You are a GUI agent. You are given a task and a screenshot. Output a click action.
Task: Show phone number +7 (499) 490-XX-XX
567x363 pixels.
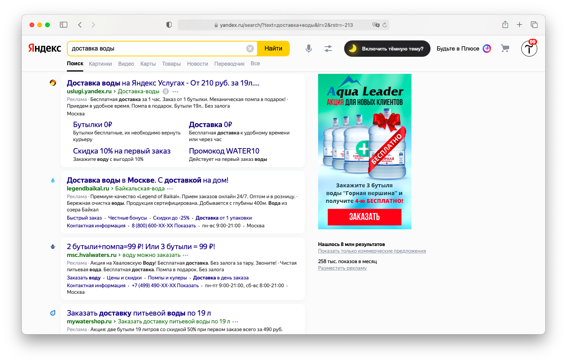[x=165, y=286]
